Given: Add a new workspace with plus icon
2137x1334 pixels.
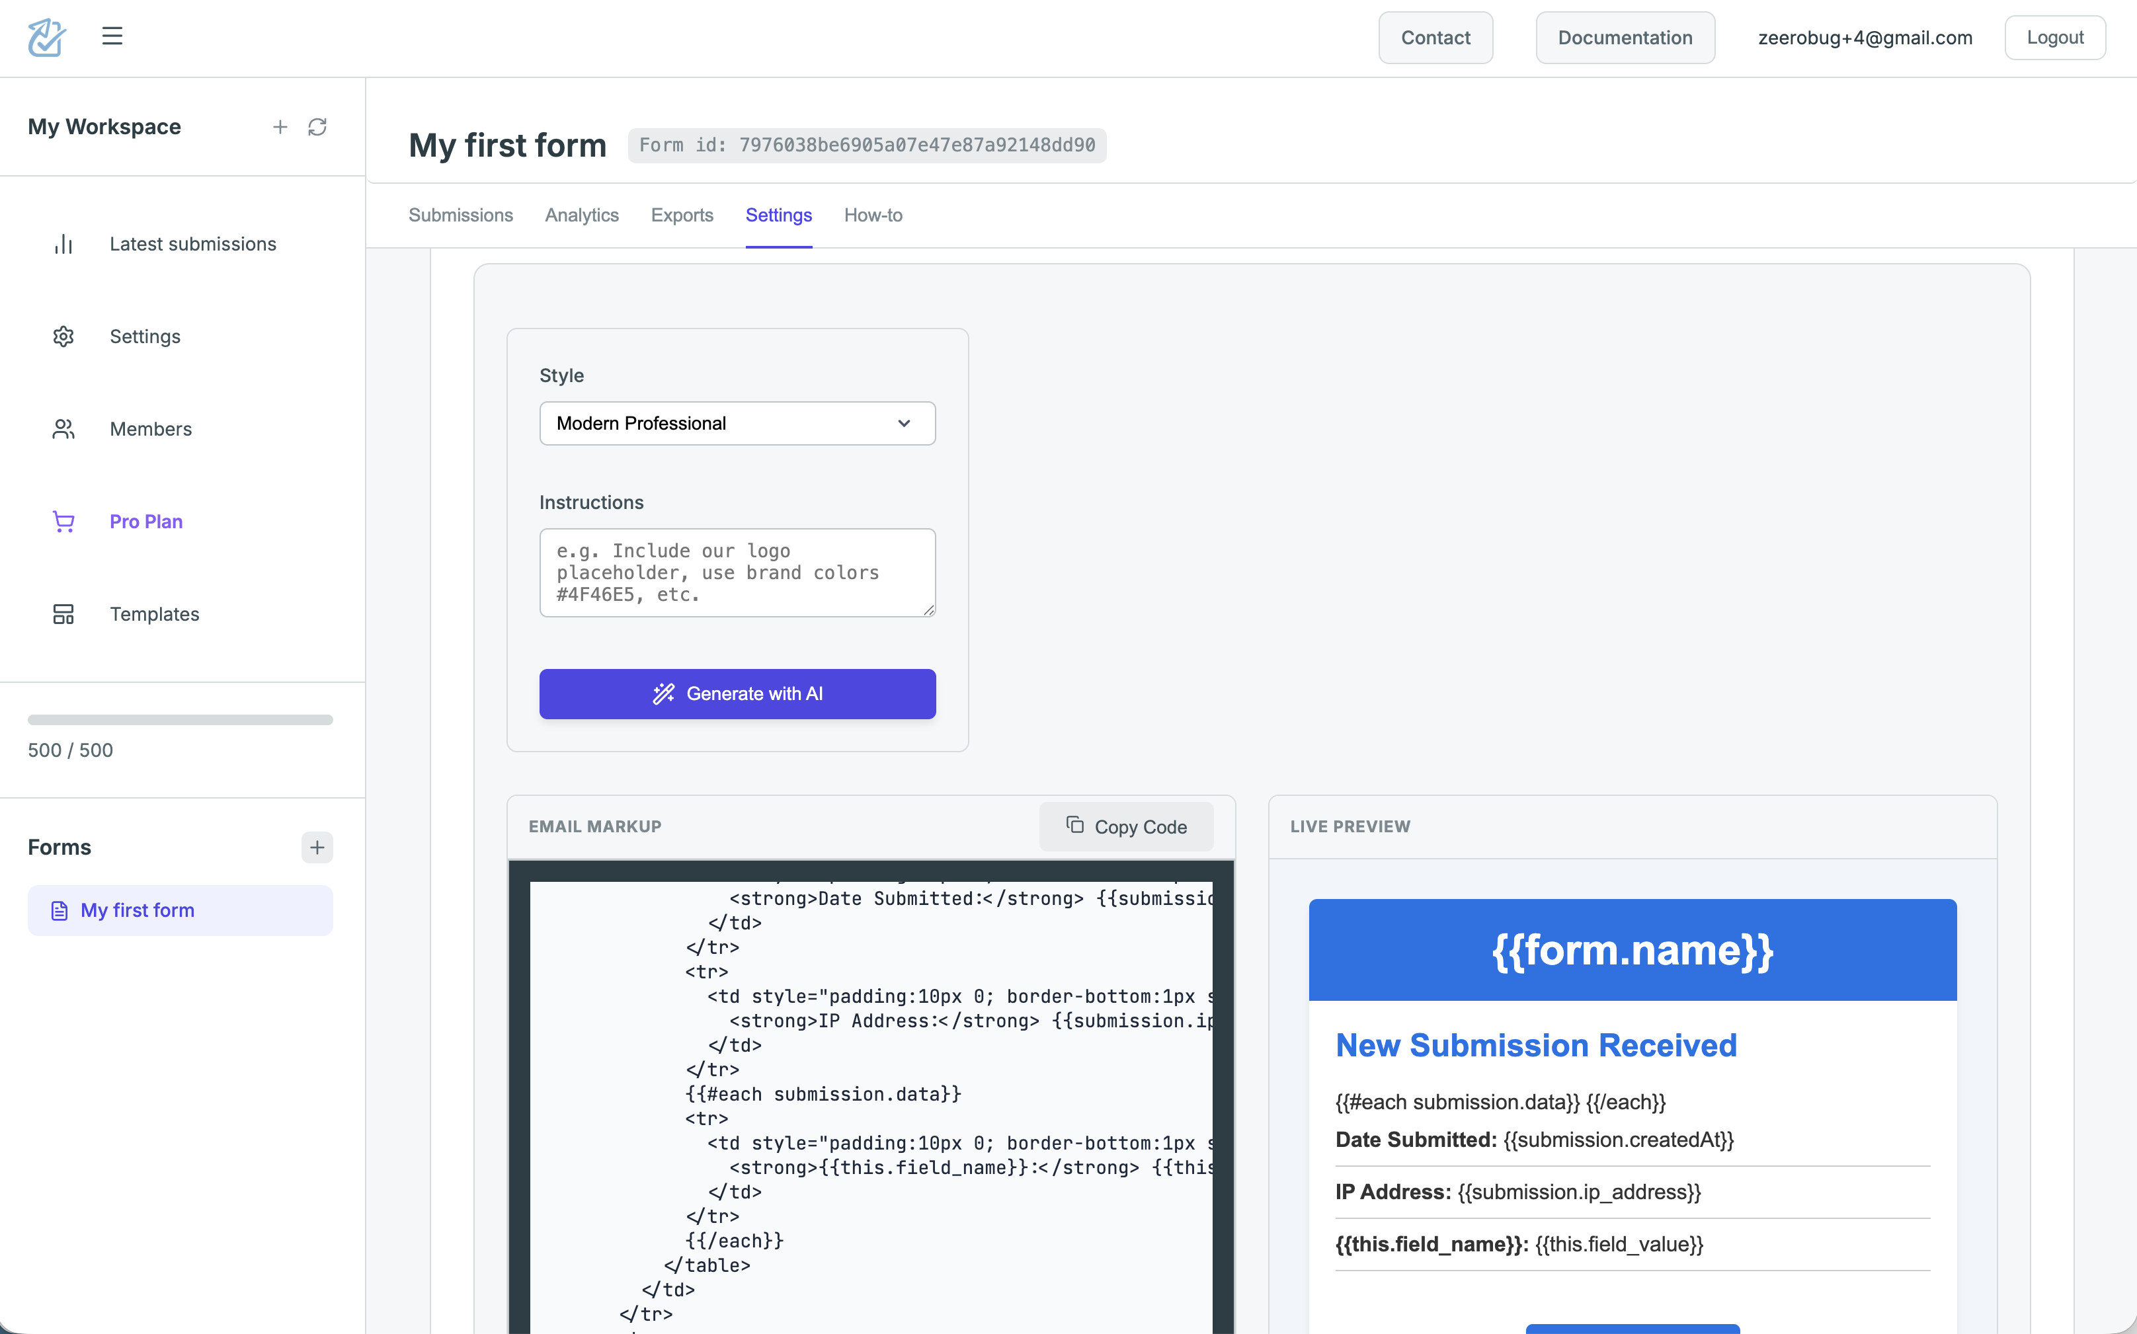Looking at the screenshot, I should tap(280, 127).
